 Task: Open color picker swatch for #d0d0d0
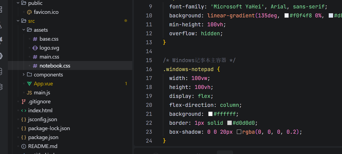[x=229, y=123]
